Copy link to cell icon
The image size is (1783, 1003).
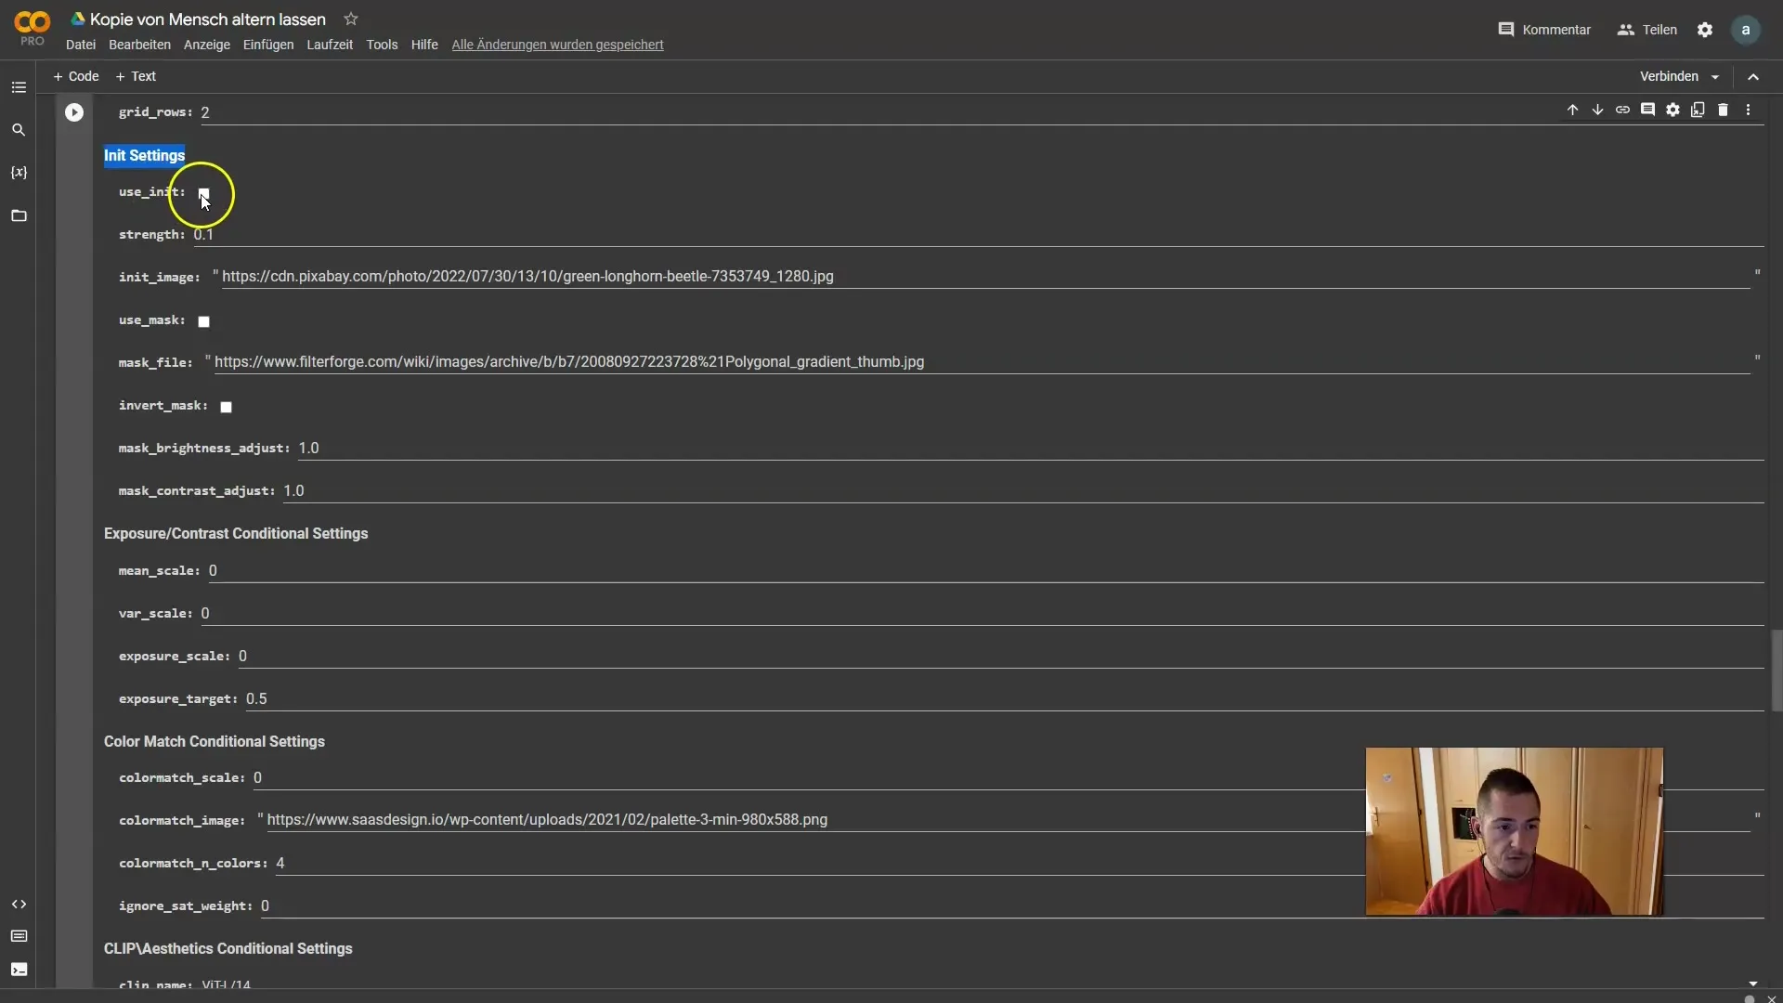[1622, 110]
